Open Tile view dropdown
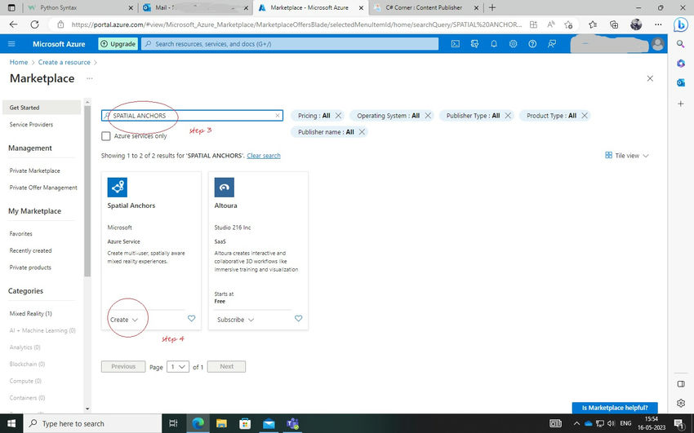The image size is (694, 433). click(627, 156)
